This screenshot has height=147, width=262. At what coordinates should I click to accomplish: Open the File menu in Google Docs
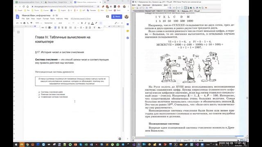point(23,19)
